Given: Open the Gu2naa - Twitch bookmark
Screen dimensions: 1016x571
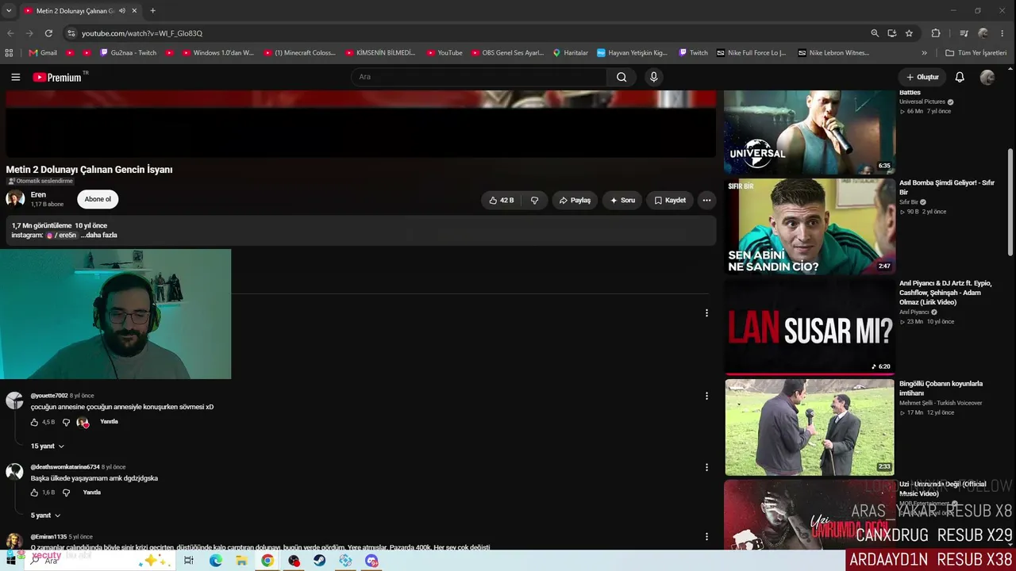Looking at the screenshot, I should (128, 53).
